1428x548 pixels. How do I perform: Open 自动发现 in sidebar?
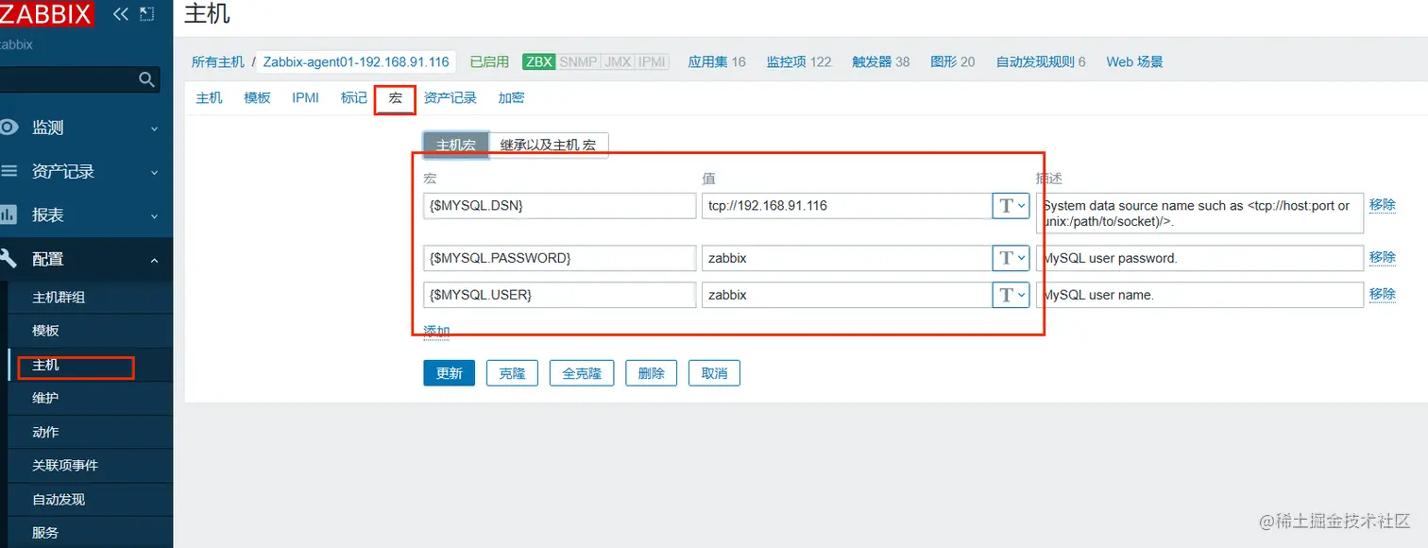pos(59,499)
